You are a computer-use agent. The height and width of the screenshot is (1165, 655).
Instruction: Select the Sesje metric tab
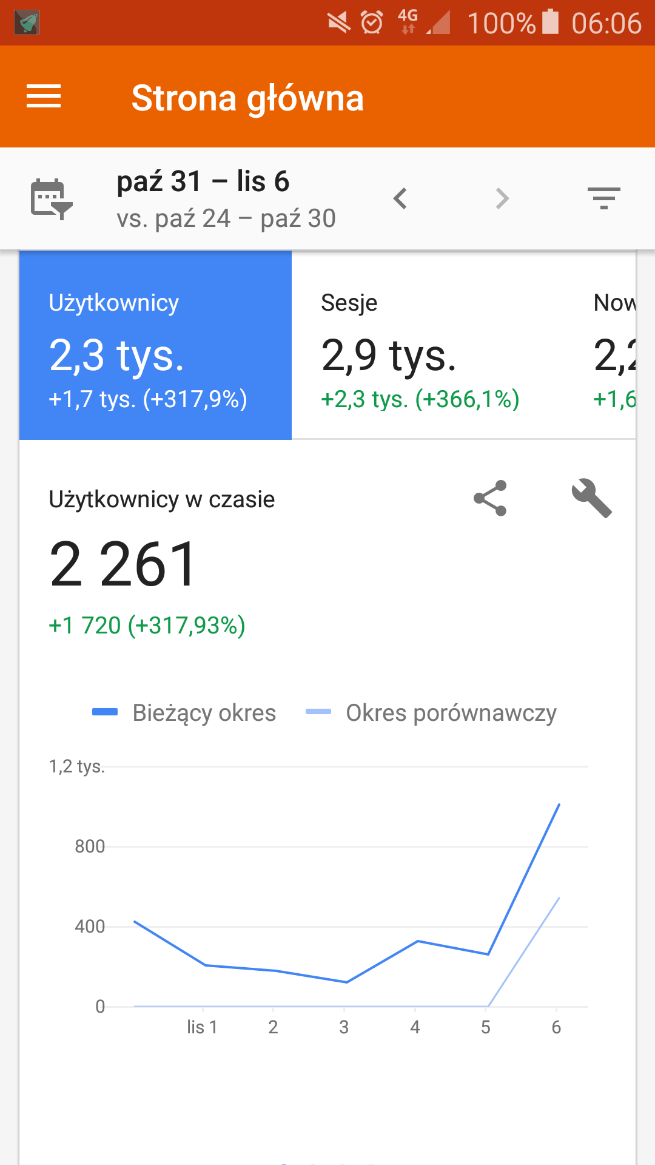tap(427, 345)
